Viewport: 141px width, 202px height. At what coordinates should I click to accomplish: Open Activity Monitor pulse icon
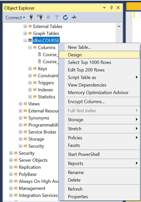[x=74, y=17]
